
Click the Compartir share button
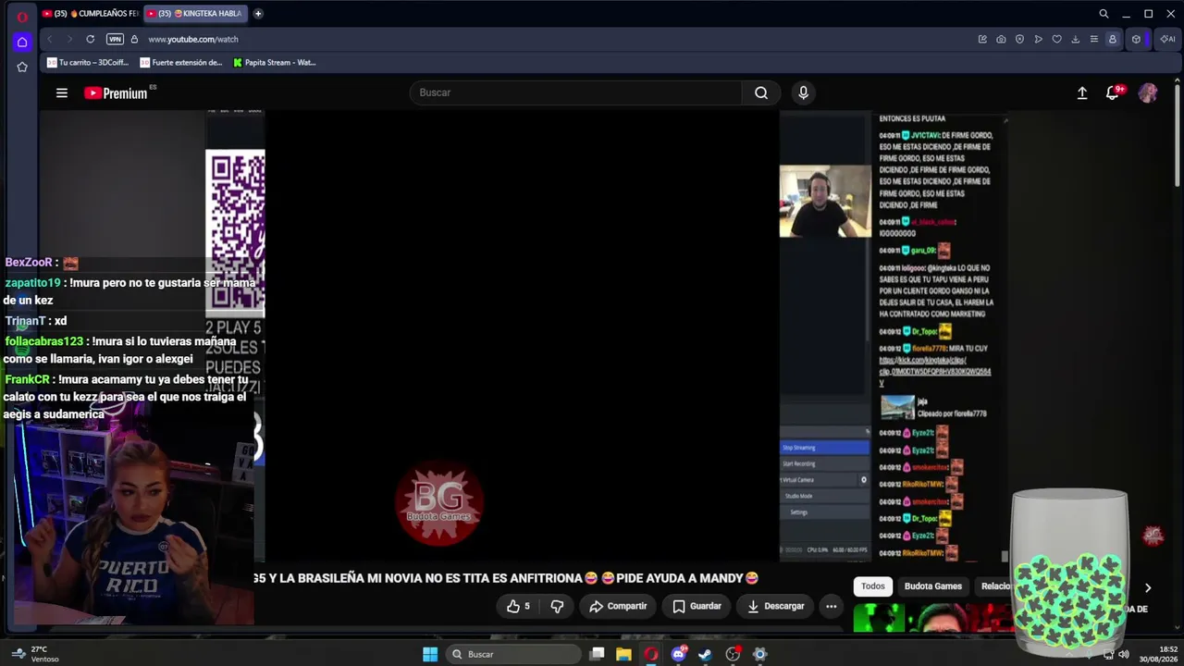pos(618,606)
